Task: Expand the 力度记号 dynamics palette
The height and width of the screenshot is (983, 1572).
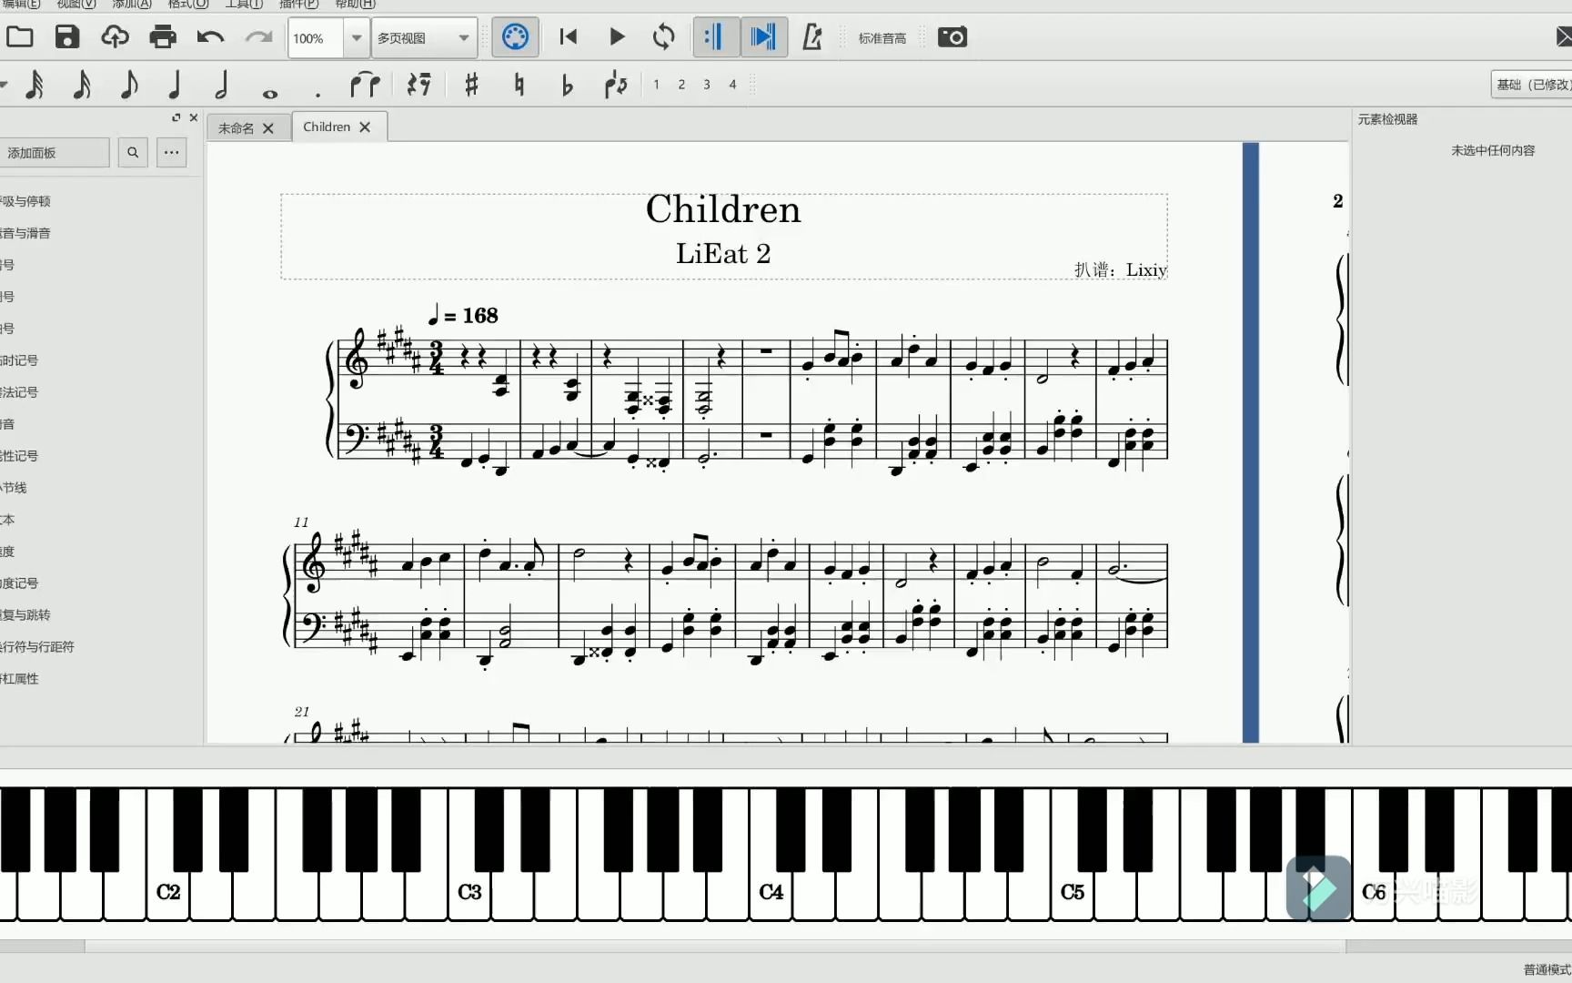Action: [x=19, y=583]
